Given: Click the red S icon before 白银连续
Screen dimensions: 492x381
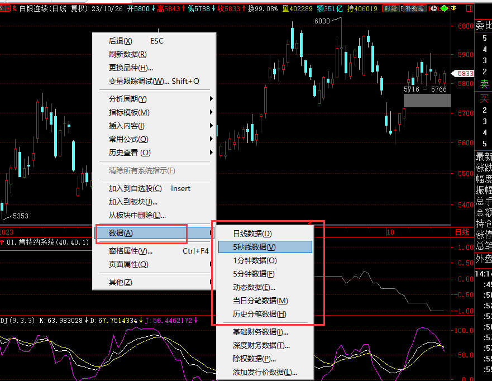Looking at the screenshot, I should pyautogui.click(x=15, y=9).
